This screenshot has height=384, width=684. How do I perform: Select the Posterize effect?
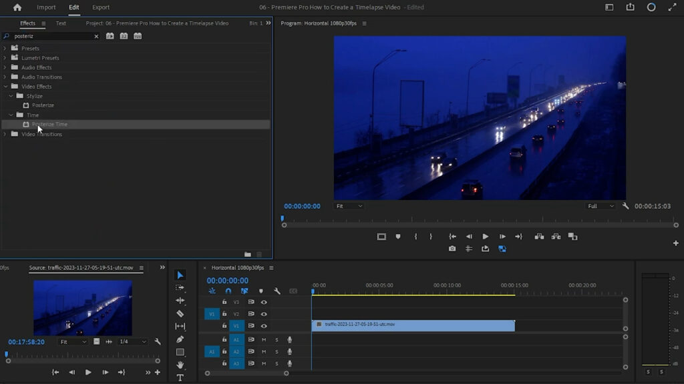coord(43,105)
